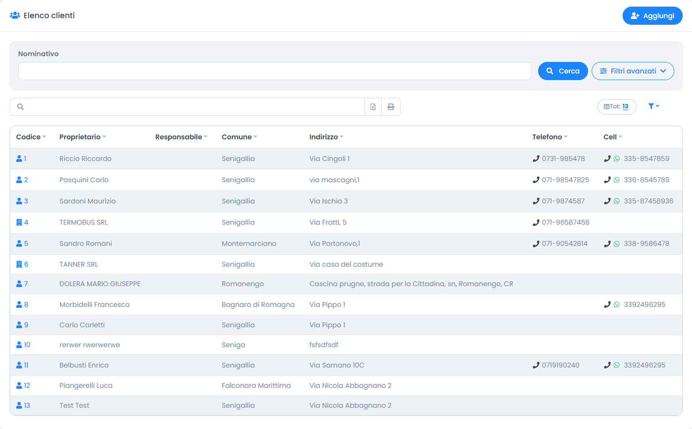Viewport: 692px width, 429px height.
Task: Click WhatsApp icon for Riccio Riccardo
Action: (x=616, y=159)
